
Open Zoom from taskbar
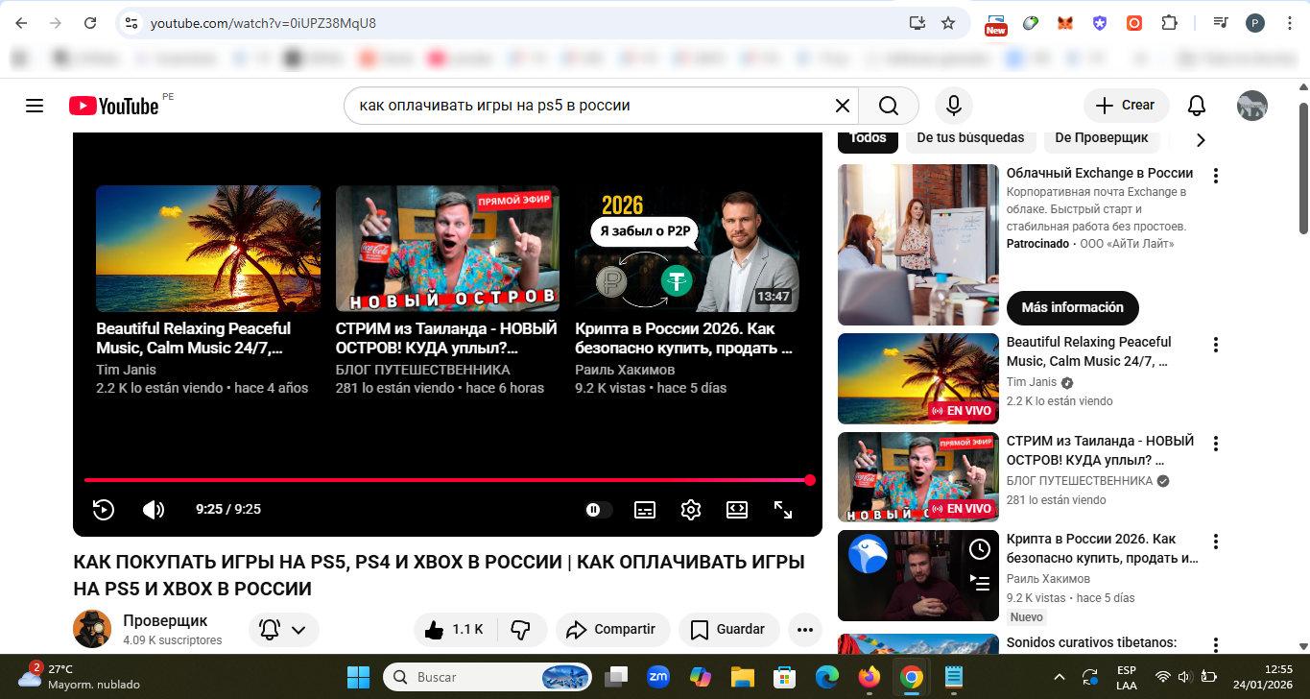coord(657,677)
